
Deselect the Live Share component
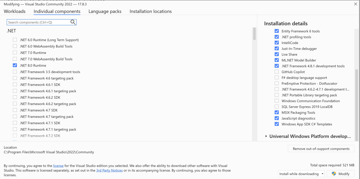click(x=276, y=54)
